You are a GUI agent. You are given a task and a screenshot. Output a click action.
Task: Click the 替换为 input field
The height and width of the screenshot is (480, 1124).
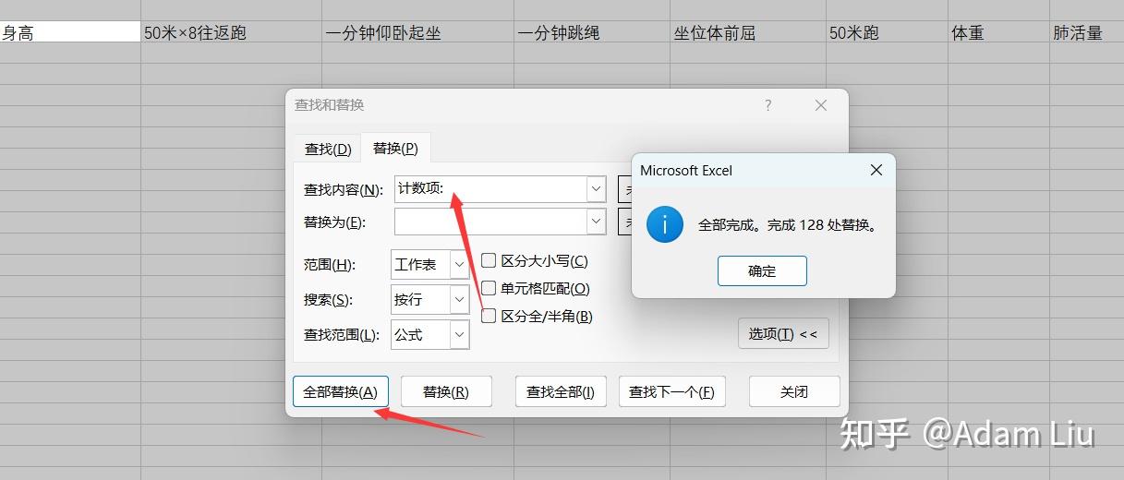click(489, 222)
